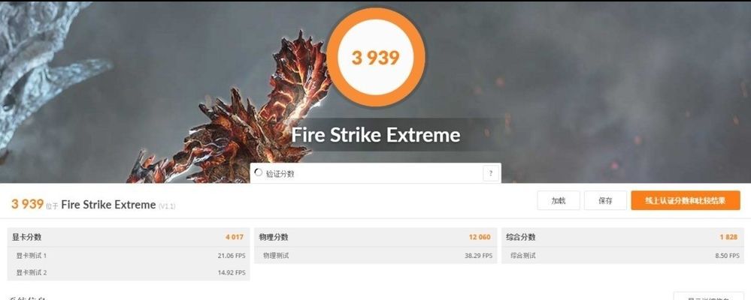Screen dimensions: 751x300
Task: Click the 1 828 combined score value
Action: [x=728, y=237]
